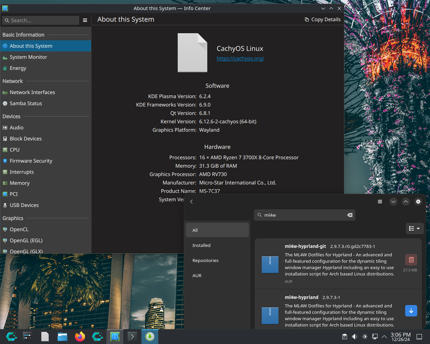Install ml4w-hyprland with download button
The image size is (430, 344).
click(x=411, y=311)
